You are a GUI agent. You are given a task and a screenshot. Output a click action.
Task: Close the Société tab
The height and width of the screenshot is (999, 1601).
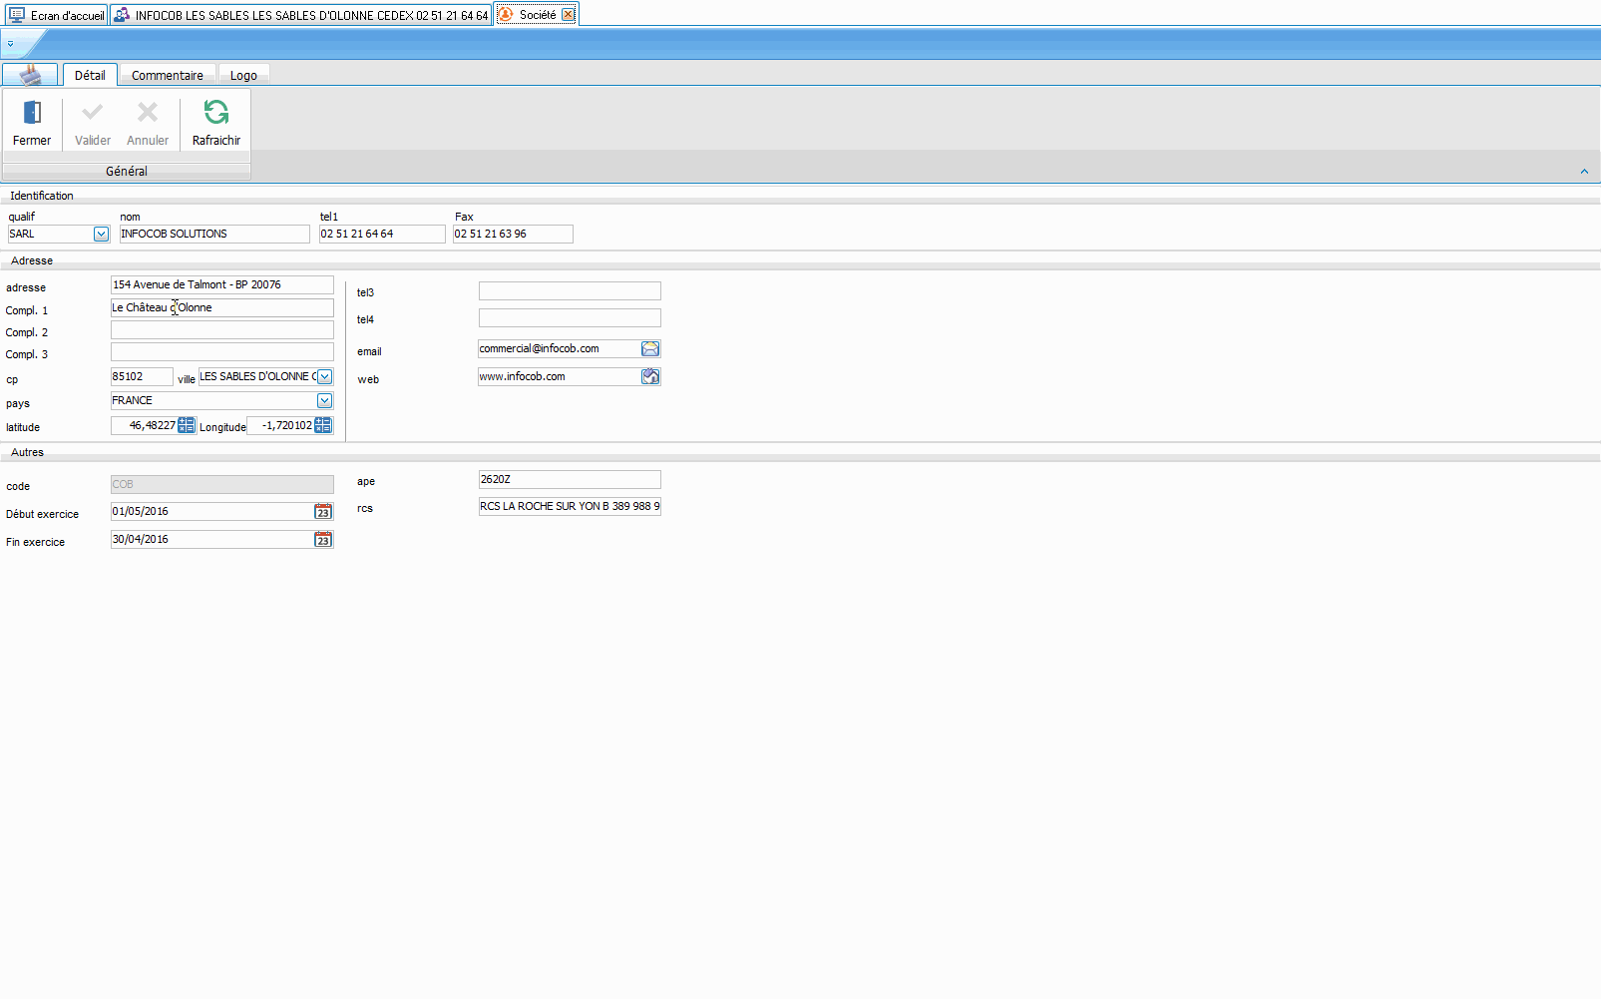click(x=568, y=15)
